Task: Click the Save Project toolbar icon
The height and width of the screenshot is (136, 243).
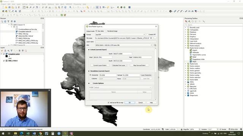Action: click(x=9, y=8)
